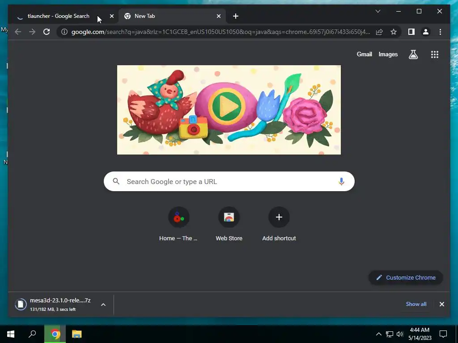This screenshot has width=458, height=343.
Task: Open network status tray icon
Action: (x=390, y=334)
